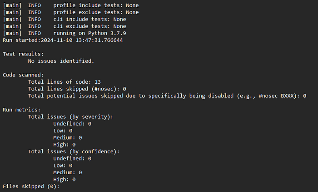The width and height of the screenshot is (318, 192).
Task: Click 'Total issues (by severity):' text
Action: [x=70, y=117]
